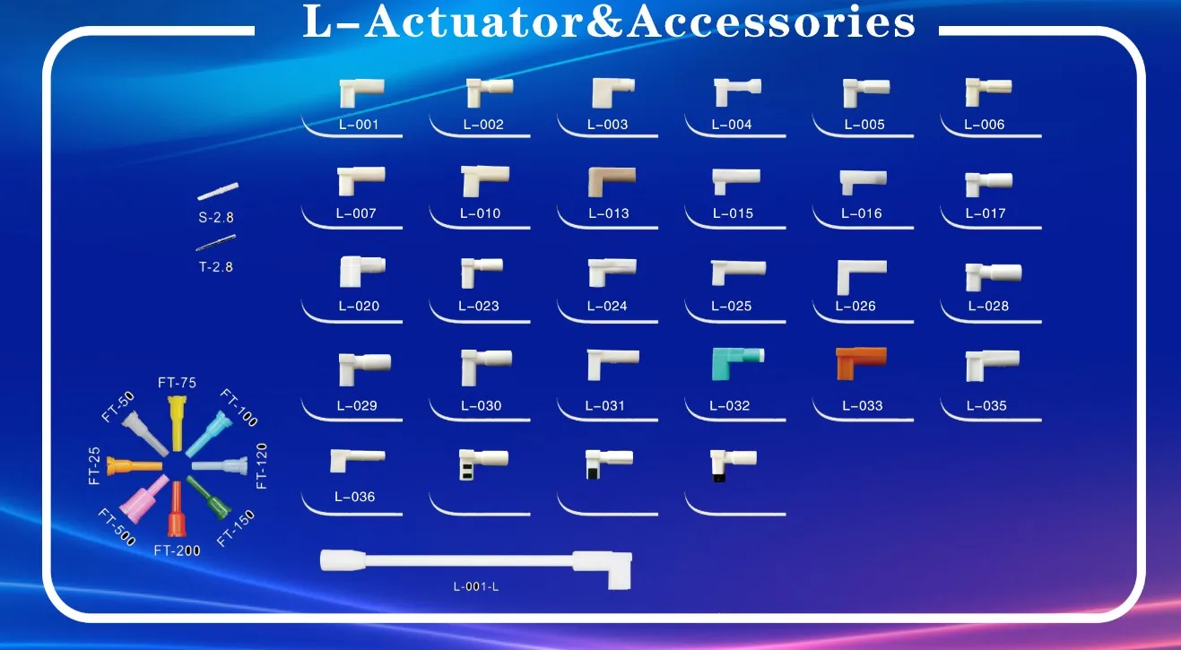Select the 'L-004' label
The width and height of the screenshot is (1181, 650).
click(732, 125)
